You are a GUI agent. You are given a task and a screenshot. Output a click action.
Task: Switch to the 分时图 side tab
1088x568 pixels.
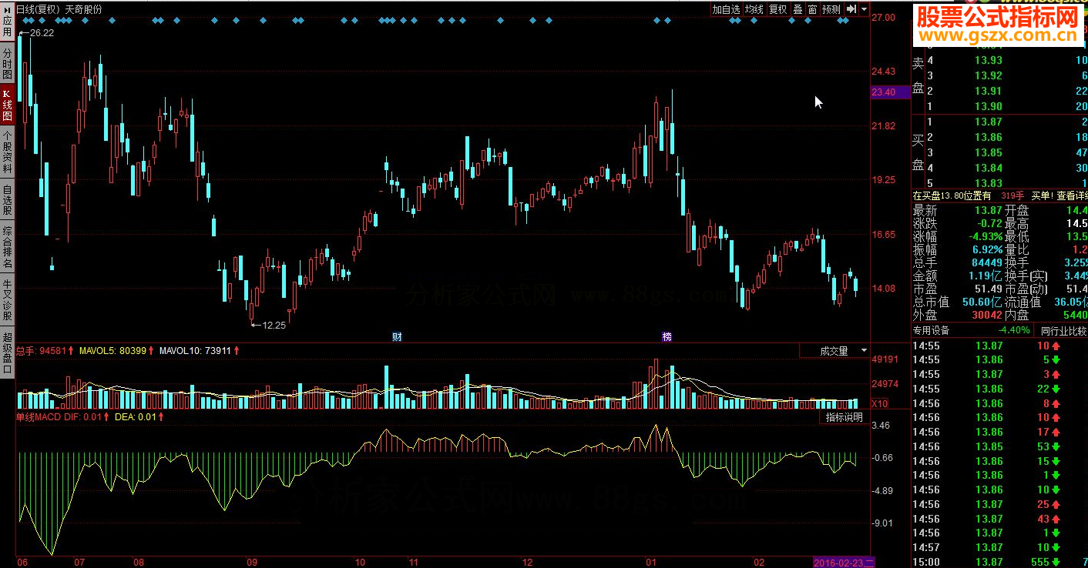click(7, 65)
